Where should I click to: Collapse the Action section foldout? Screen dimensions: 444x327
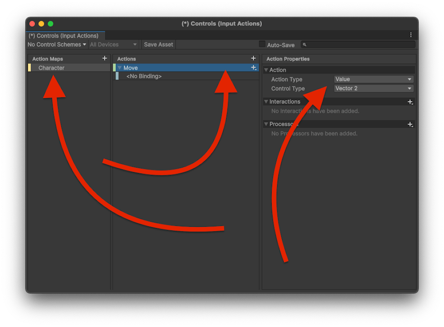[266, 70]
